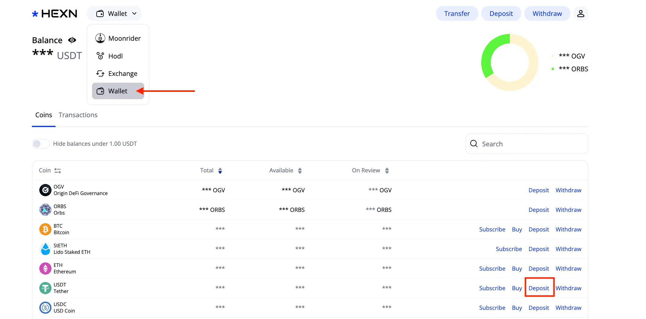Viewport: 646px width, 319px height.
Task: Click the OGV coin icon
Action: (x=45, y=190)
